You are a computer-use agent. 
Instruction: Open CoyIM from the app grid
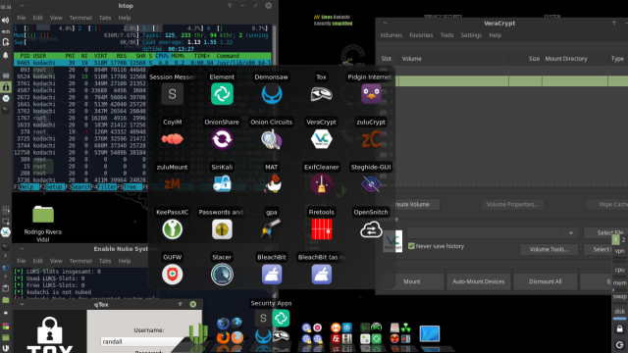(173, 139)
